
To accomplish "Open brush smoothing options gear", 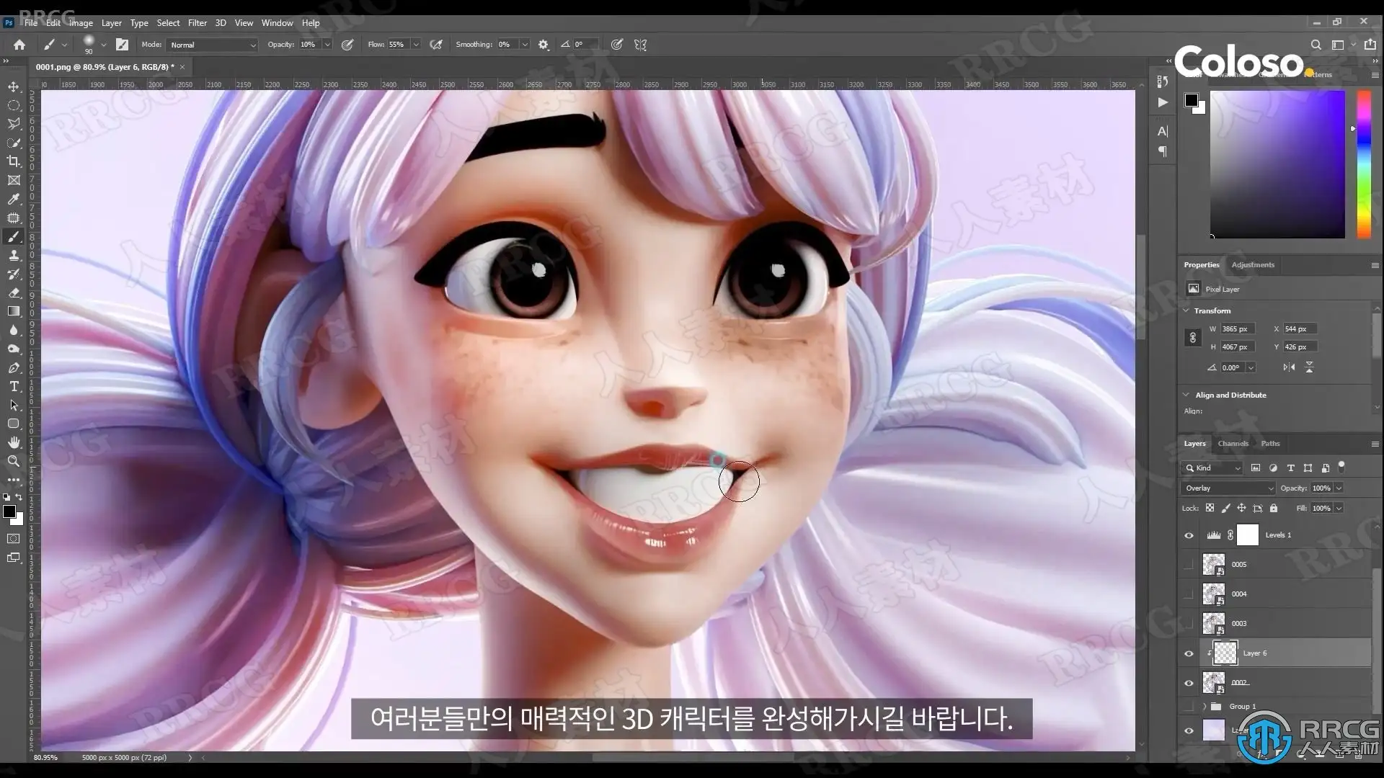I will click(544, 45).
